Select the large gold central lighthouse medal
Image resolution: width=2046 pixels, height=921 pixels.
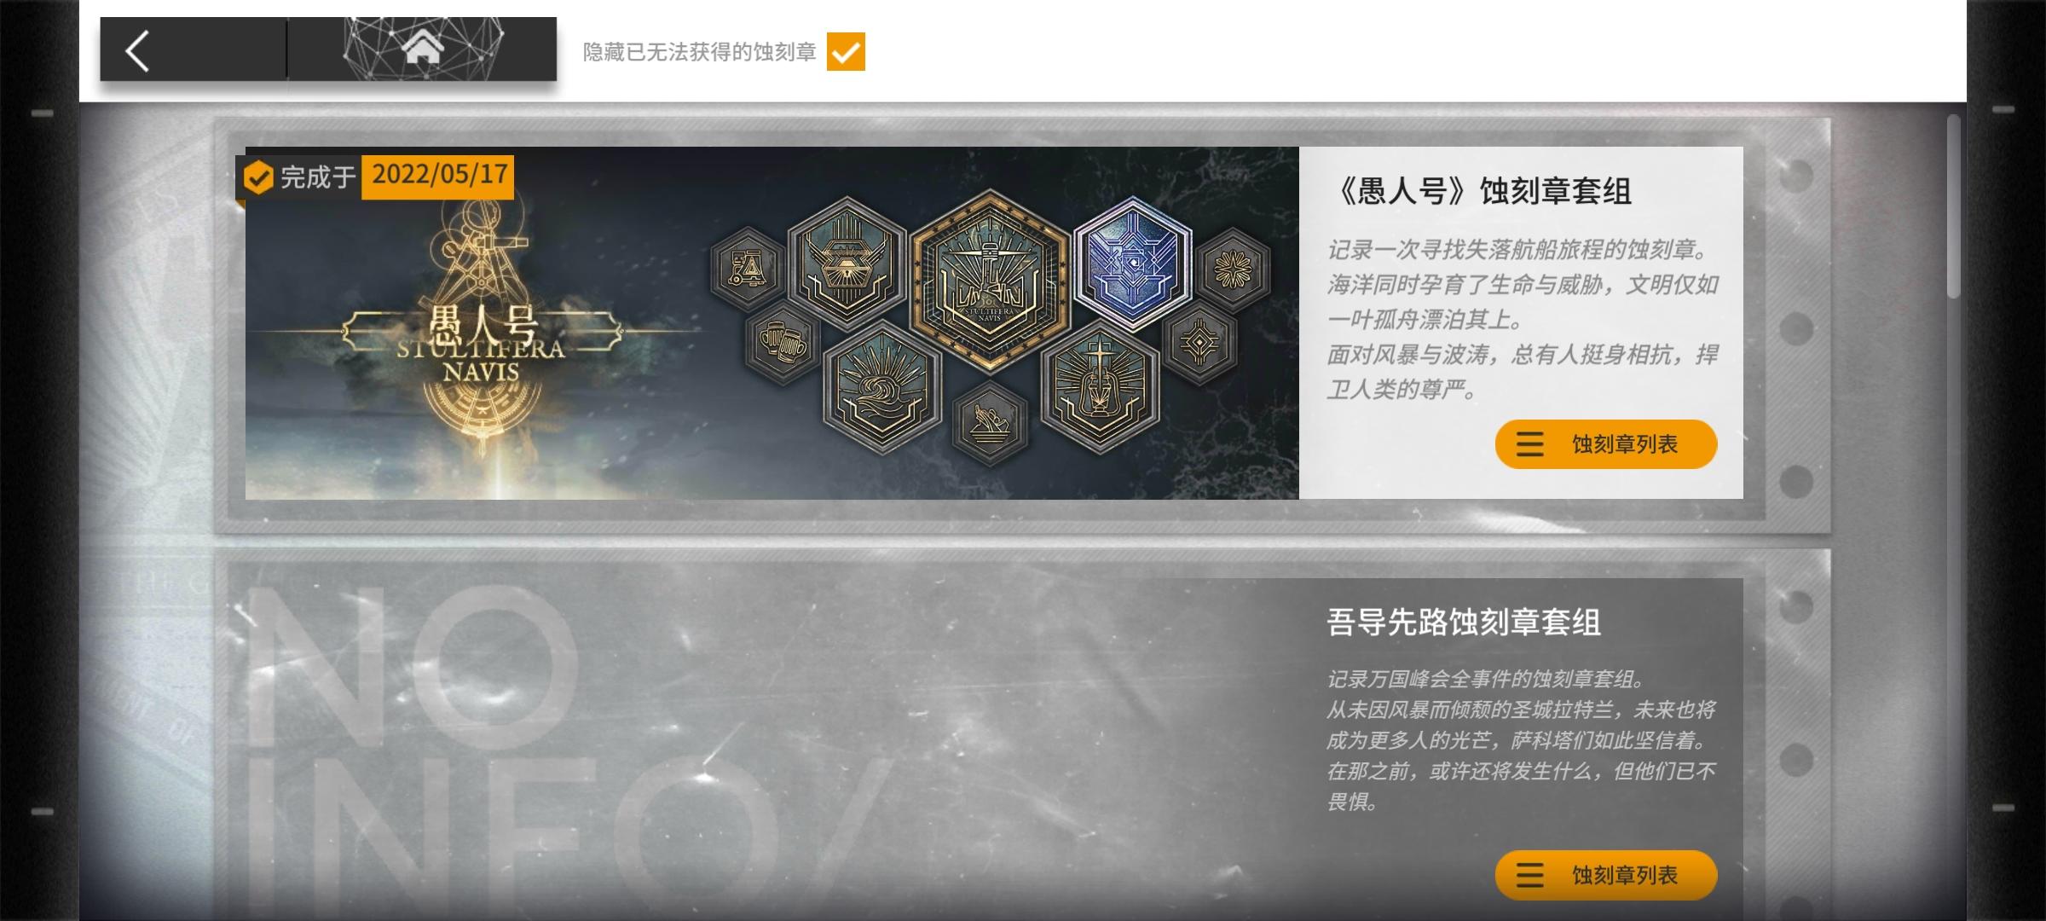(989, 281)
